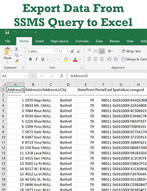Screen dimensions: 147x191
Task: Click Increase Font Size icon
Action: point(72,51)
